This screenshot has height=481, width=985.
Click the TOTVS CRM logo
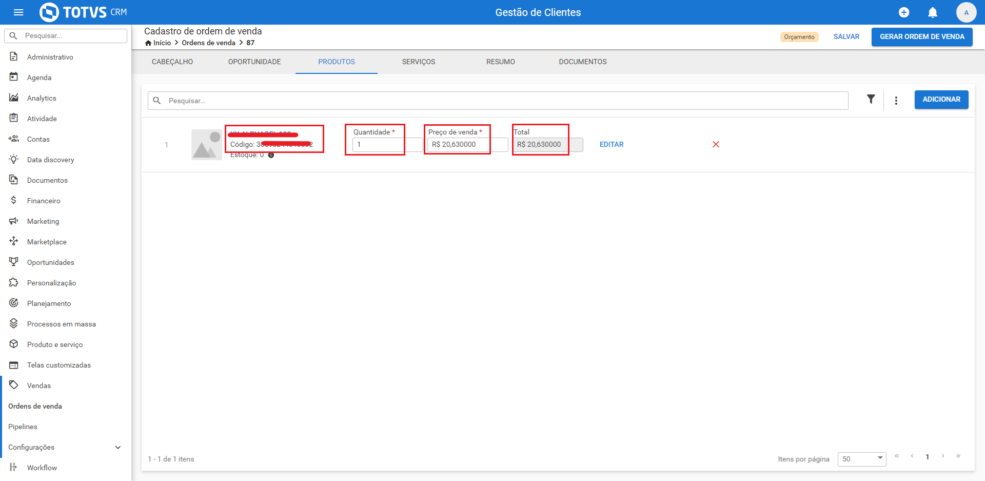(x=83, y=12)
